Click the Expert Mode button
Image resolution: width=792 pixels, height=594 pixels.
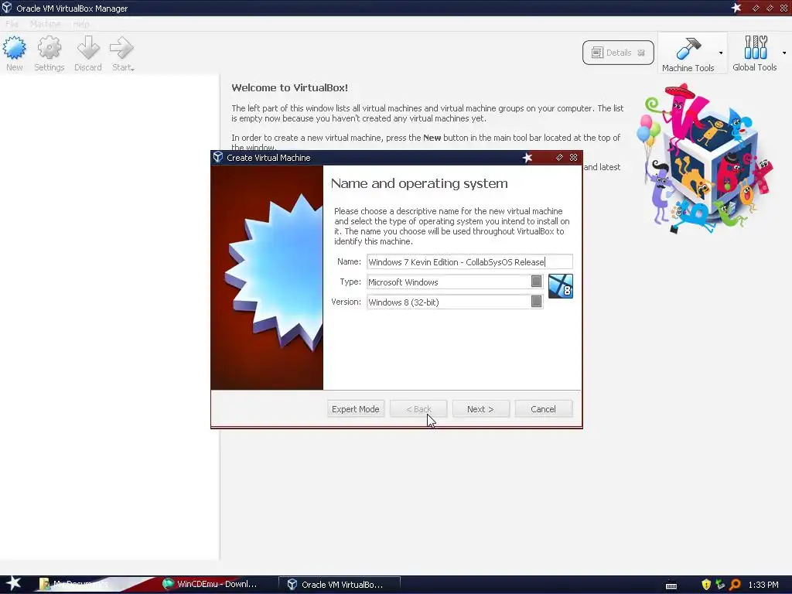[x=356, y=409]
